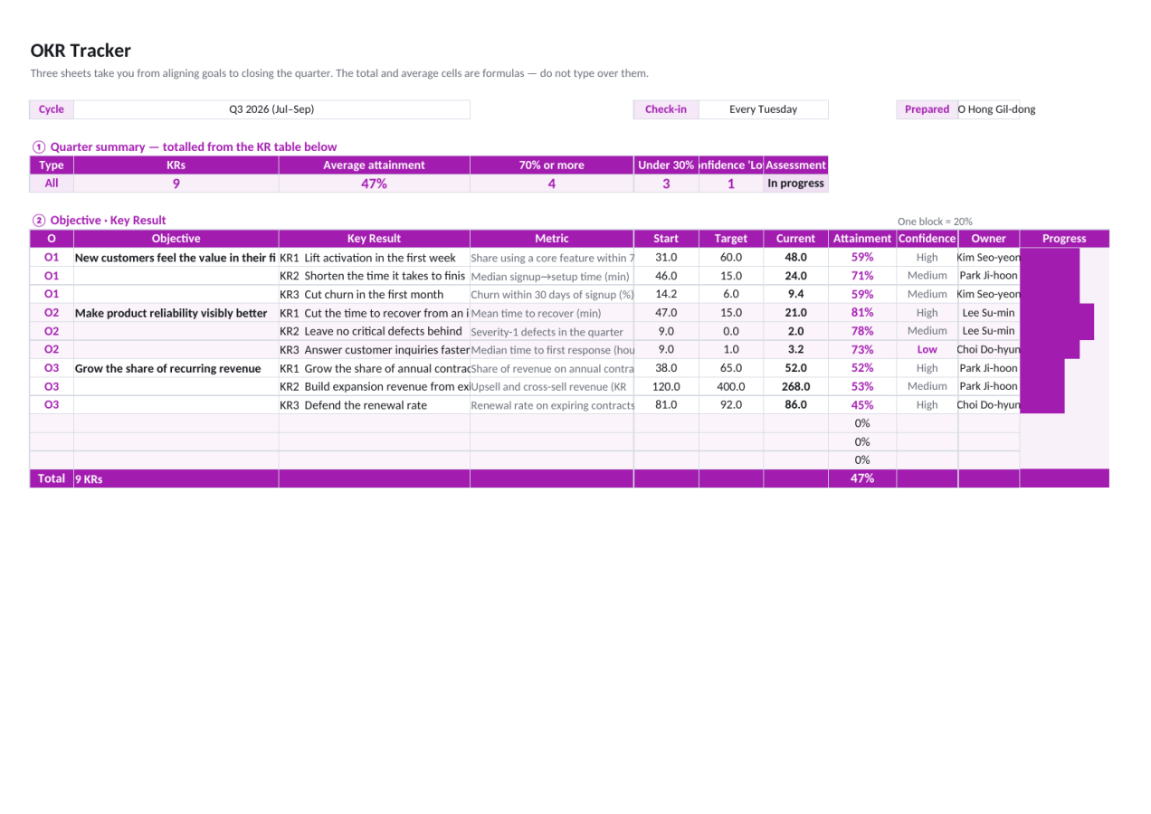Select the current value '9.4'
Viewport: 1151px width, 814px height.
795,294
